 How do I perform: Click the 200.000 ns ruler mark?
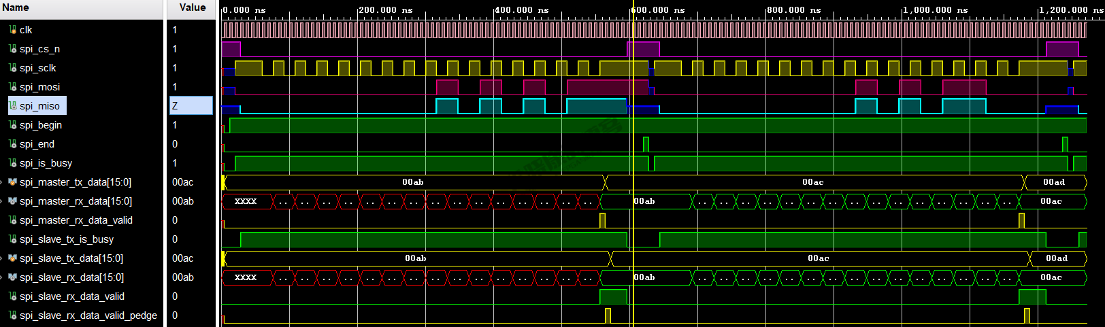click(x=385, y=10)
